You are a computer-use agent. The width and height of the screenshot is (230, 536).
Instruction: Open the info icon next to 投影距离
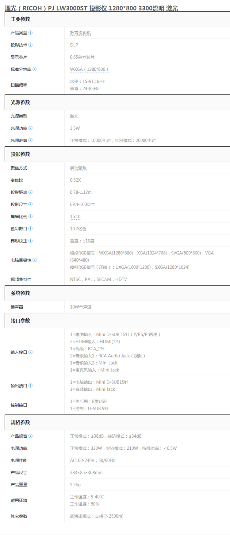pyautogui.click(x=30, y=192)
